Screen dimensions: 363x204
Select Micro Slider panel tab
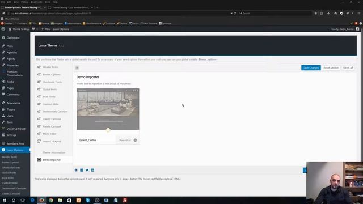(x=49, y=134)
